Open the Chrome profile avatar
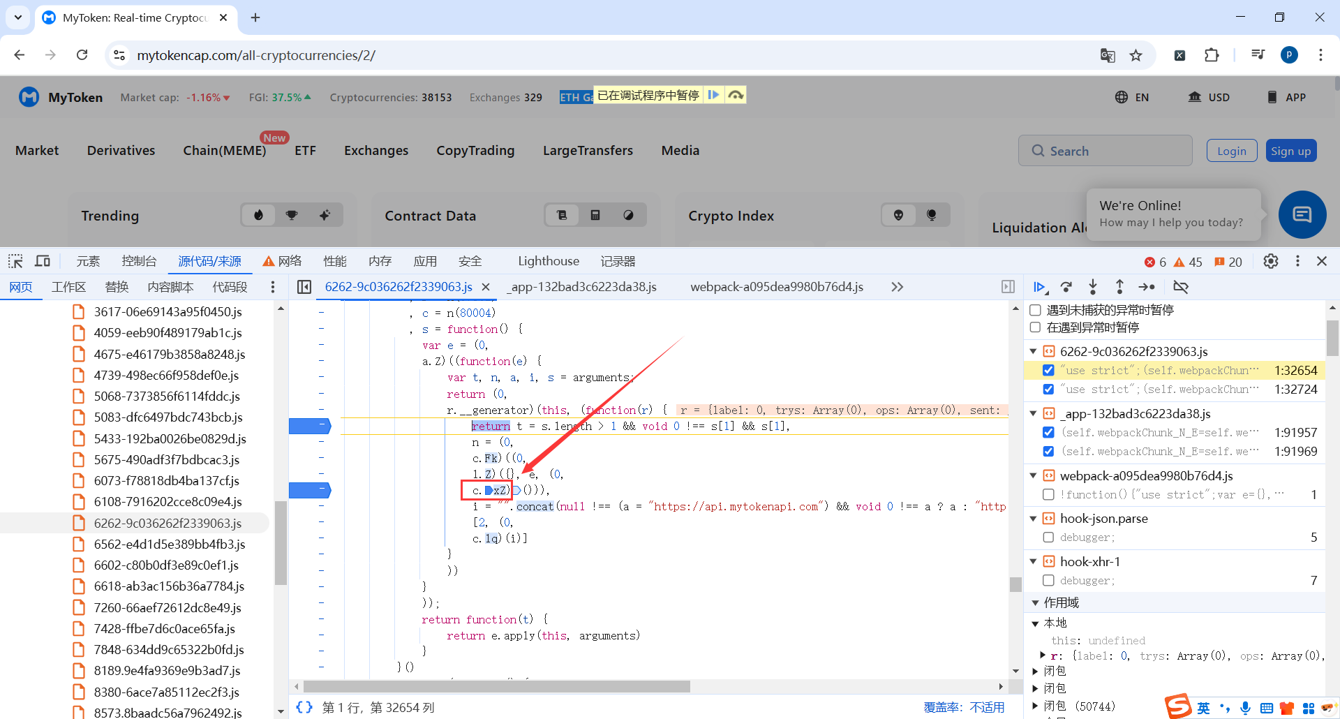 click(1289, 55)
